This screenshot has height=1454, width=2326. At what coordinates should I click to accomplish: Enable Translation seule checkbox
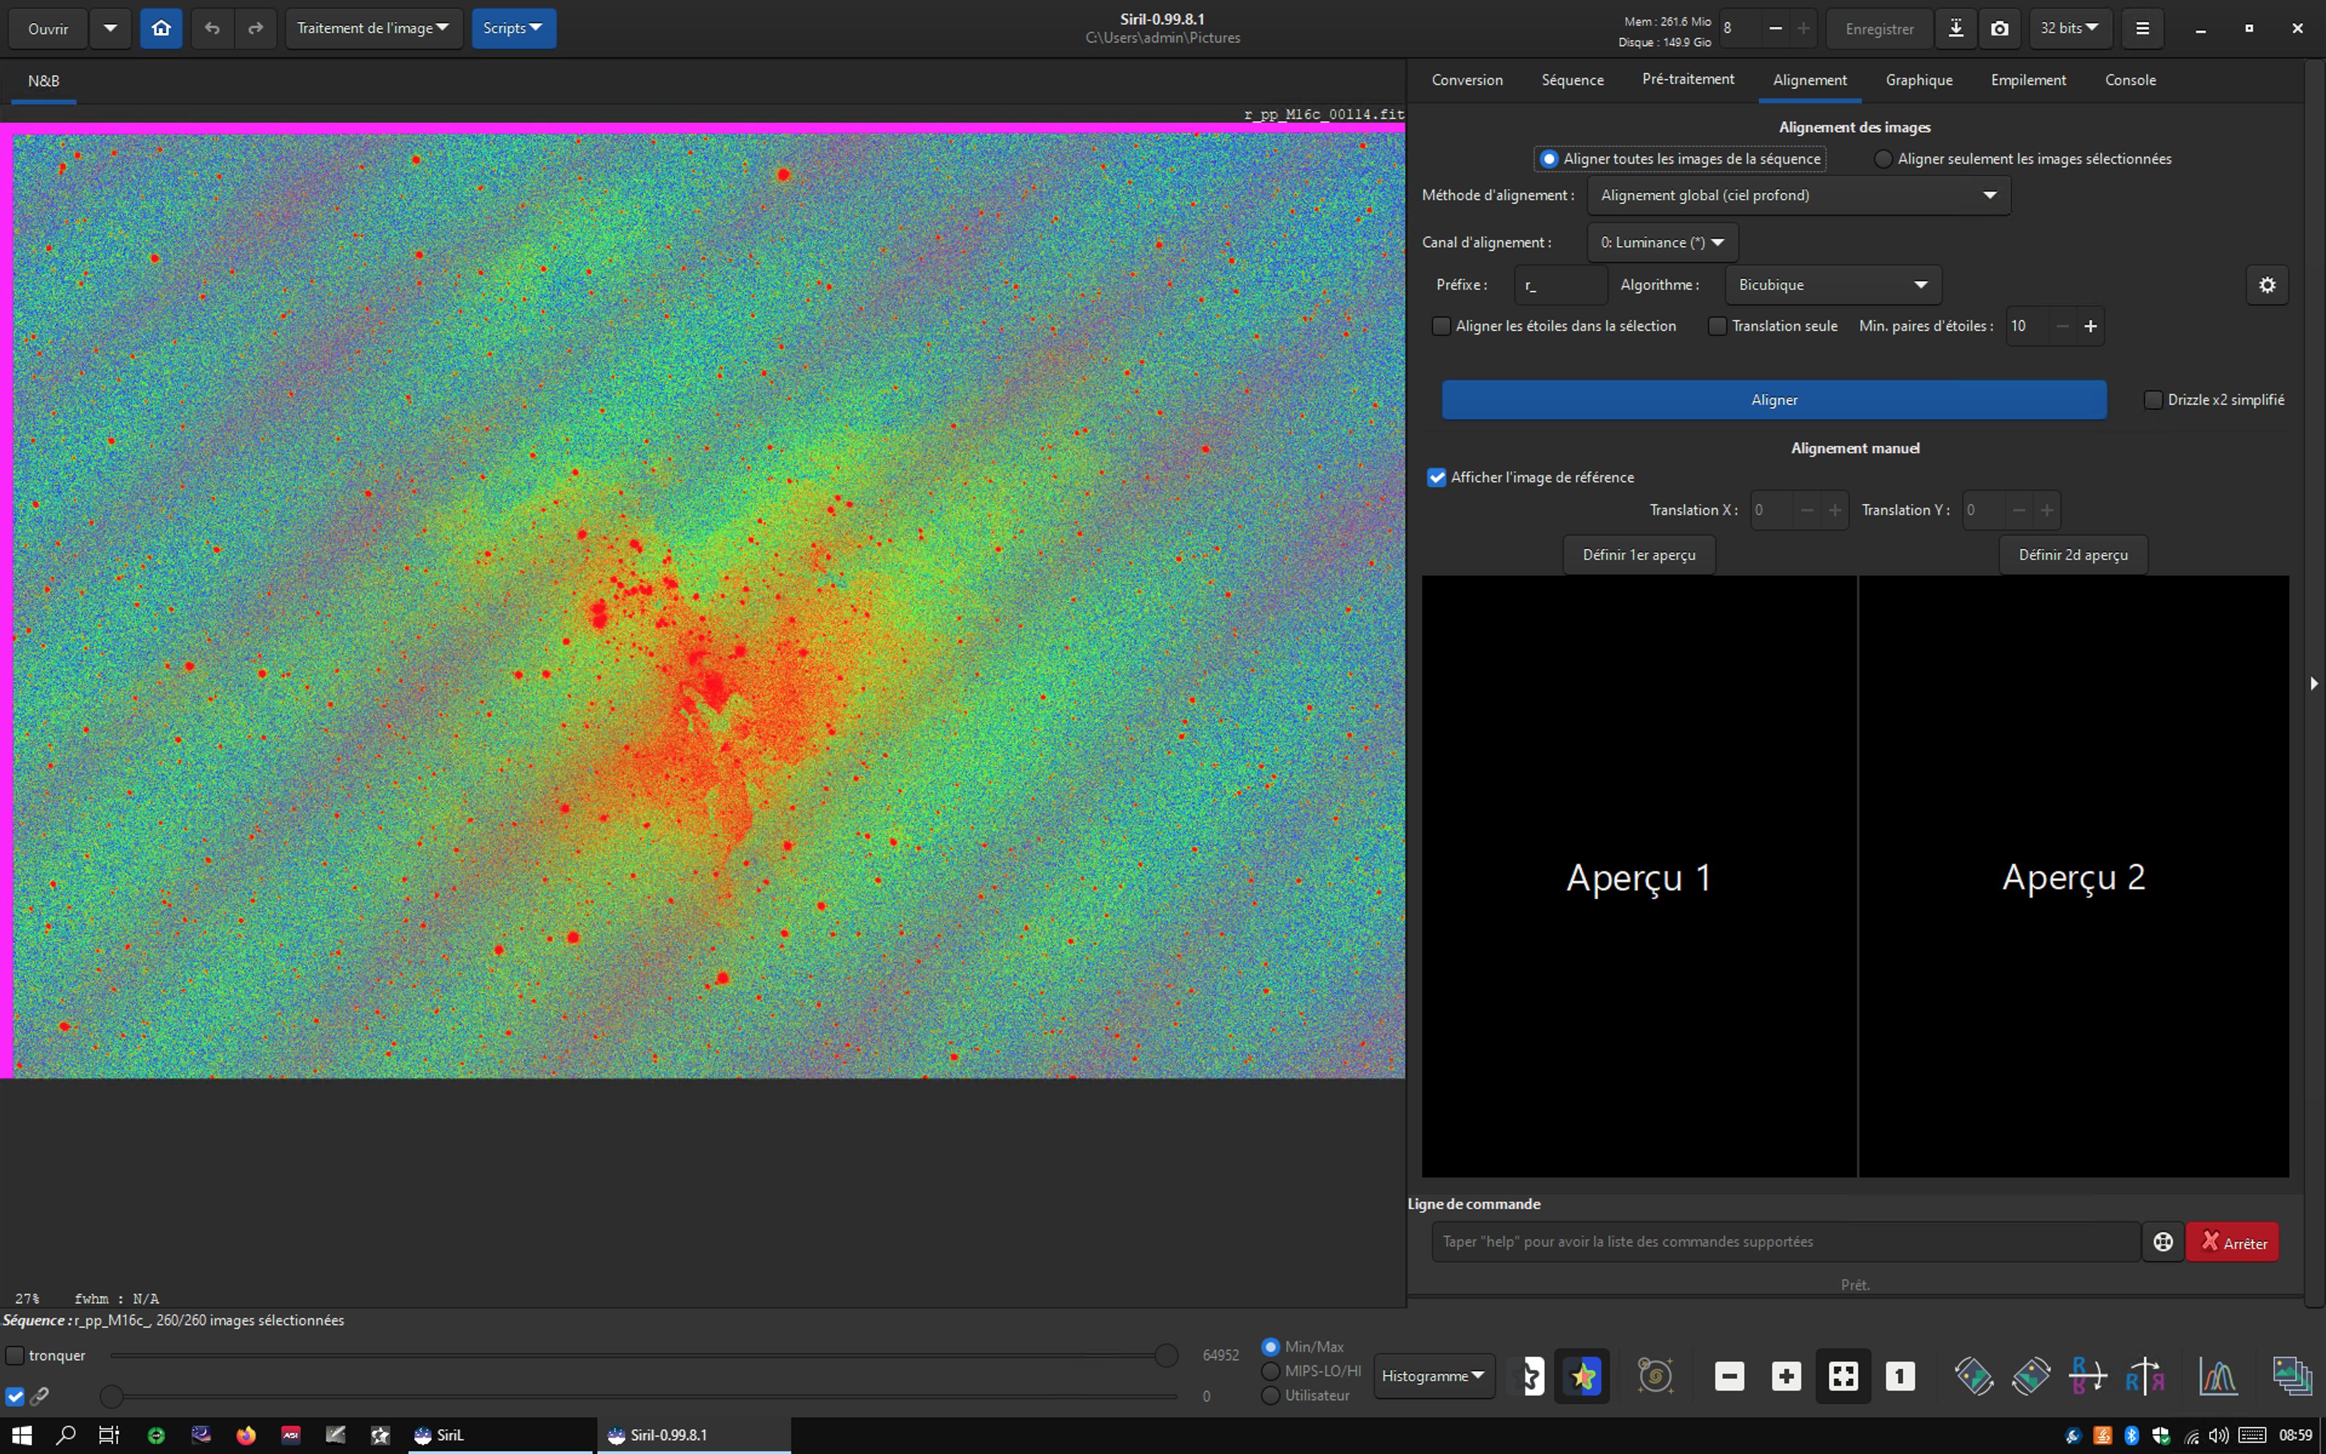1718,326
